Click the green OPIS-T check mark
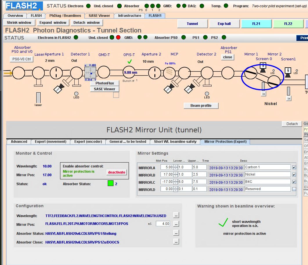Screen dimensions: 308x265 pos(129,62)
